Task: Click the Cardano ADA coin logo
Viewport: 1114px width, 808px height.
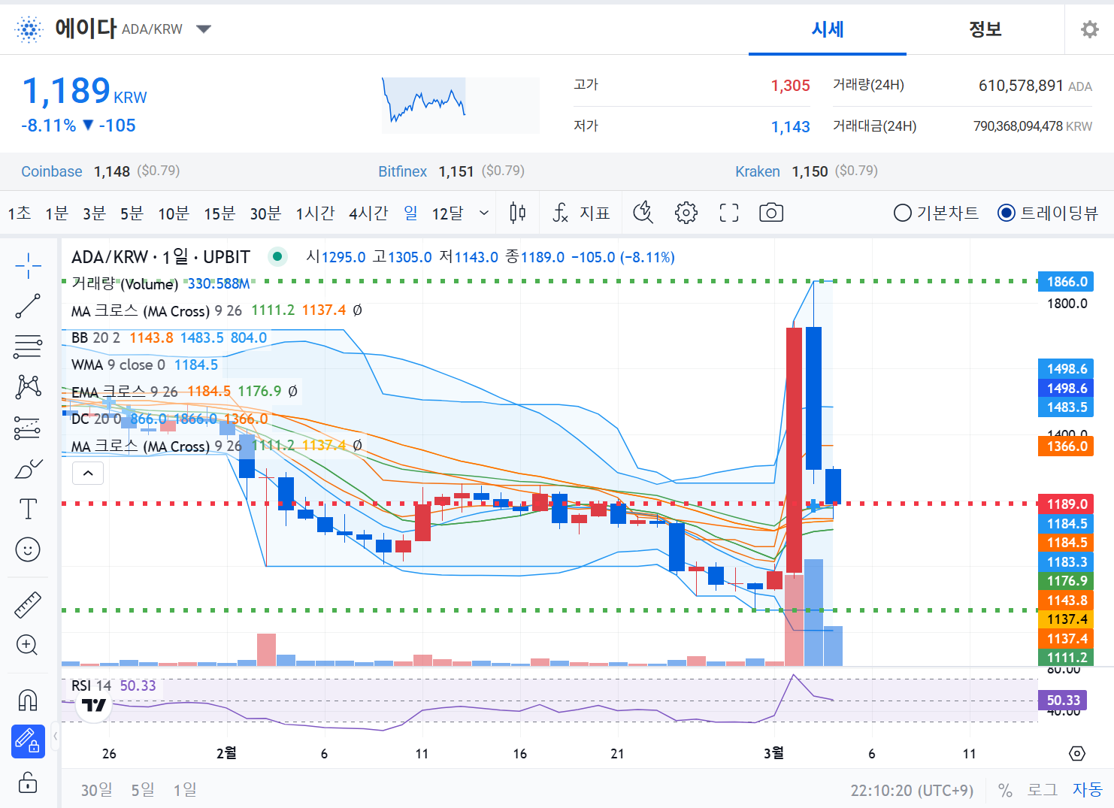Action: click(x=29, y=29)
